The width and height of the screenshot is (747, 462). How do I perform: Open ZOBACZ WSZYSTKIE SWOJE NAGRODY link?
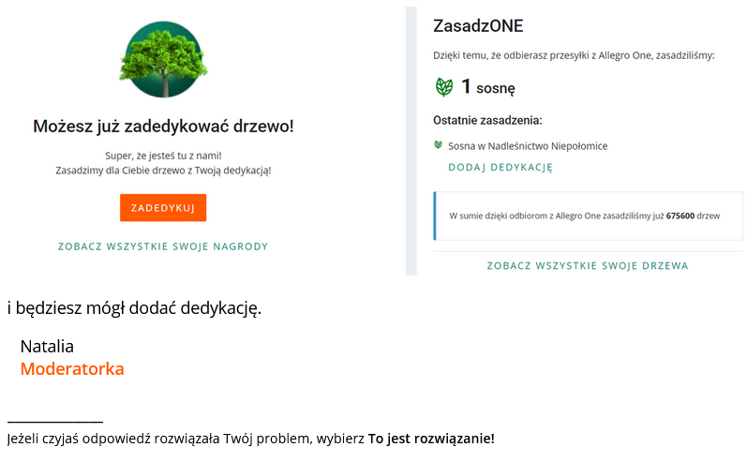pos(163,246)
